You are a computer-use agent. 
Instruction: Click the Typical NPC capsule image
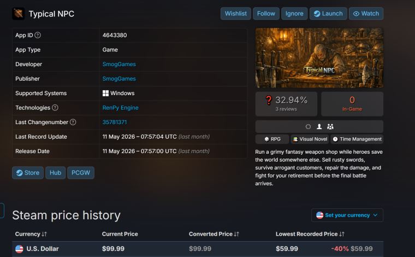(x=319, y=58)
